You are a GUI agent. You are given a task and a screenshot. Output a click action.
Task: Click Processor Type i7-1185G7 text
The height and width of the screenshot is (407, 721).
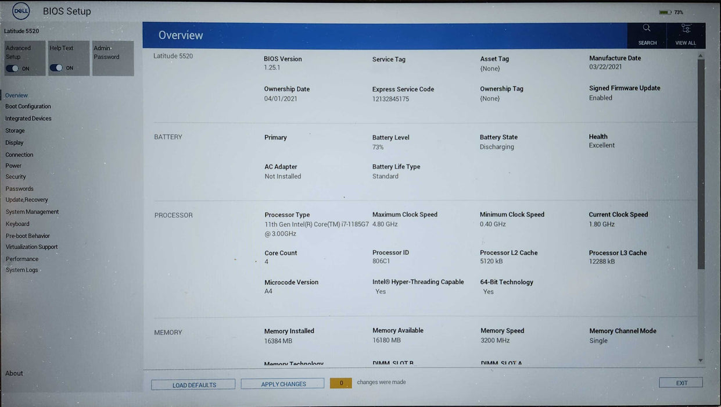click(317, 229)
